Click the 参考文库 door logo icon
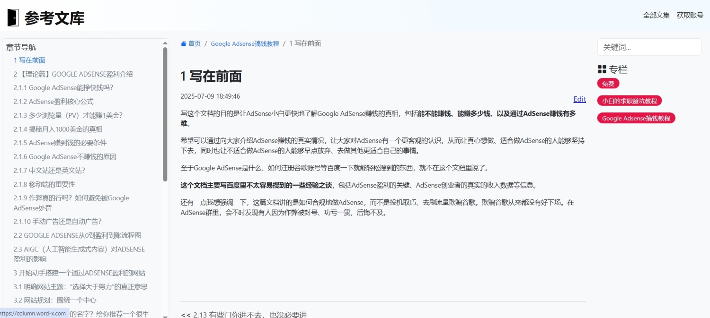The image size is (710, 318). pyautogui.click(x=13, y=18)
